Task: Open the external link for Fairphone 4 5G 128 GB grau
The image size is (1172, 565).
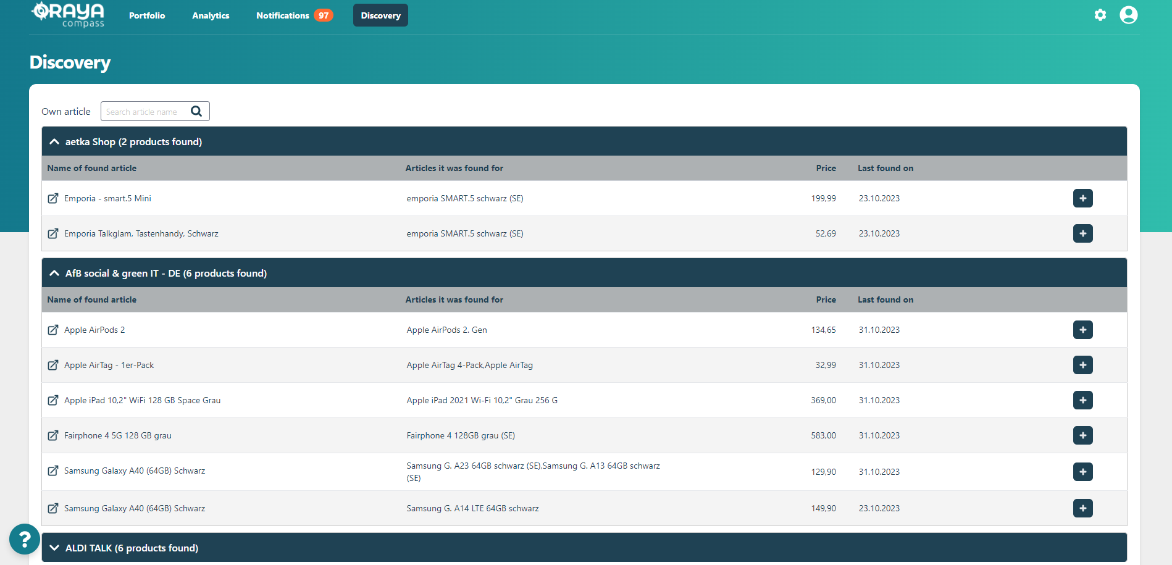Action: coord(53,435)
